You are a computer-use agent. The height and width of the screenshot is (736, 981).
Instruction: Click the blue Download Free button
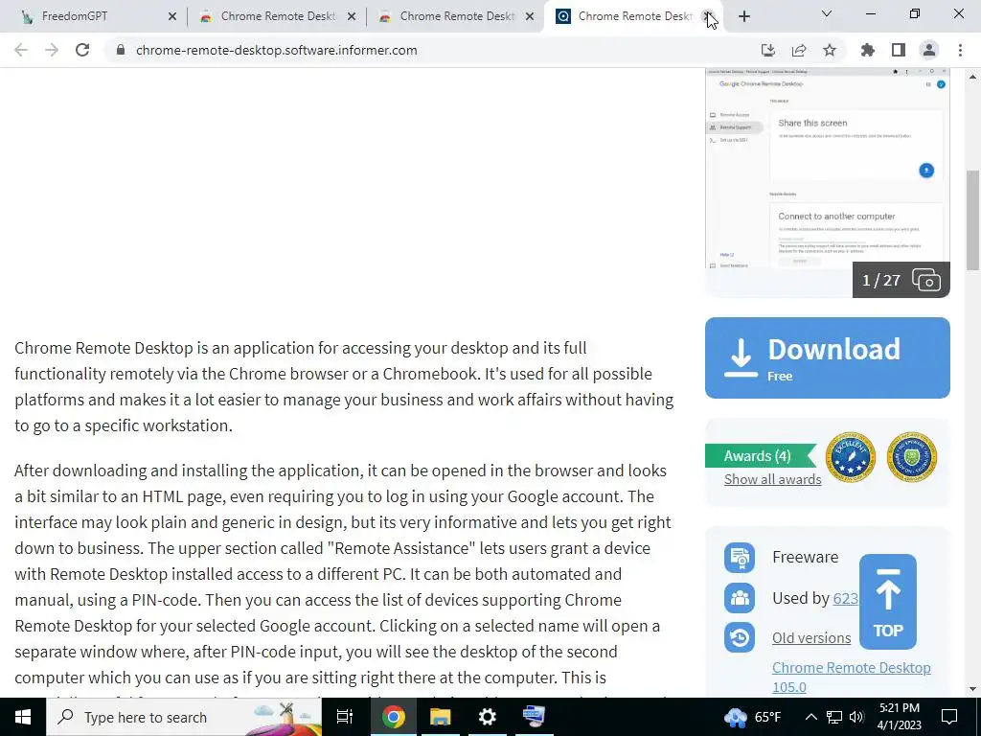(827, 357)
